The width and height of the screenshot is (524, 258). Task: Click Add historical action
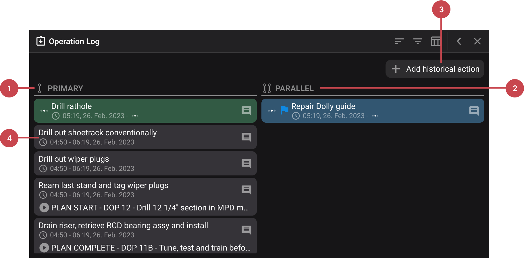pos(434,69)
